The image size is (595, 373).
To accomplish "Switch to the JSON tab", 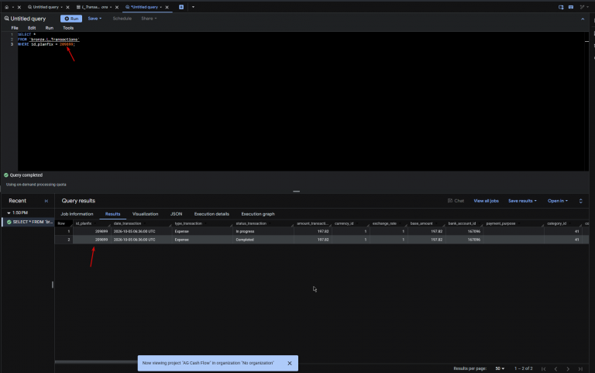I will pyautogui.click(x=176, y=214).
